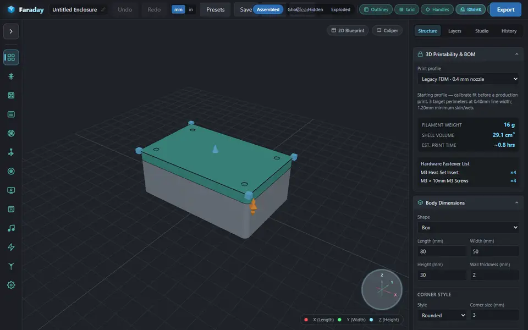Click the XYZ orientation gizmo
The image size is (528, 330).
tap(382, 289)
